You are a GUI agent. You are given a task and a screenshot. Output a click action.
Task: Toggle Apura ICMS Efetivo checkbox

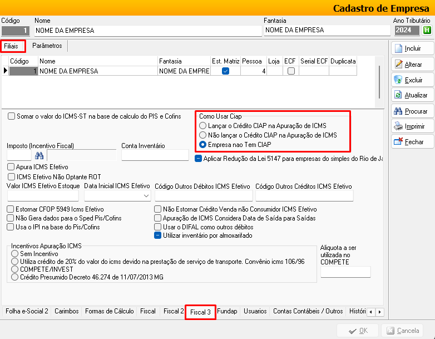[x=11, y=167]
